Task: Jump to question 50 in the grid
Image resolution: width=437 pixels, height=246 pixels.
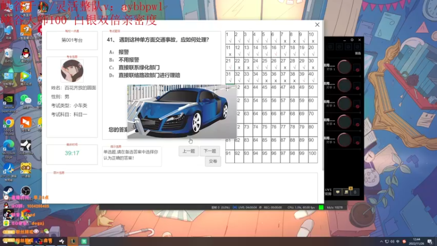Action: coord(312,90)
